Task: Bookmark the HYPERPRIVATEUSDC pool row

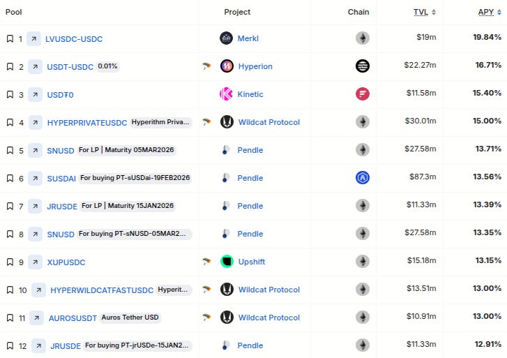Action: (10, 122)
